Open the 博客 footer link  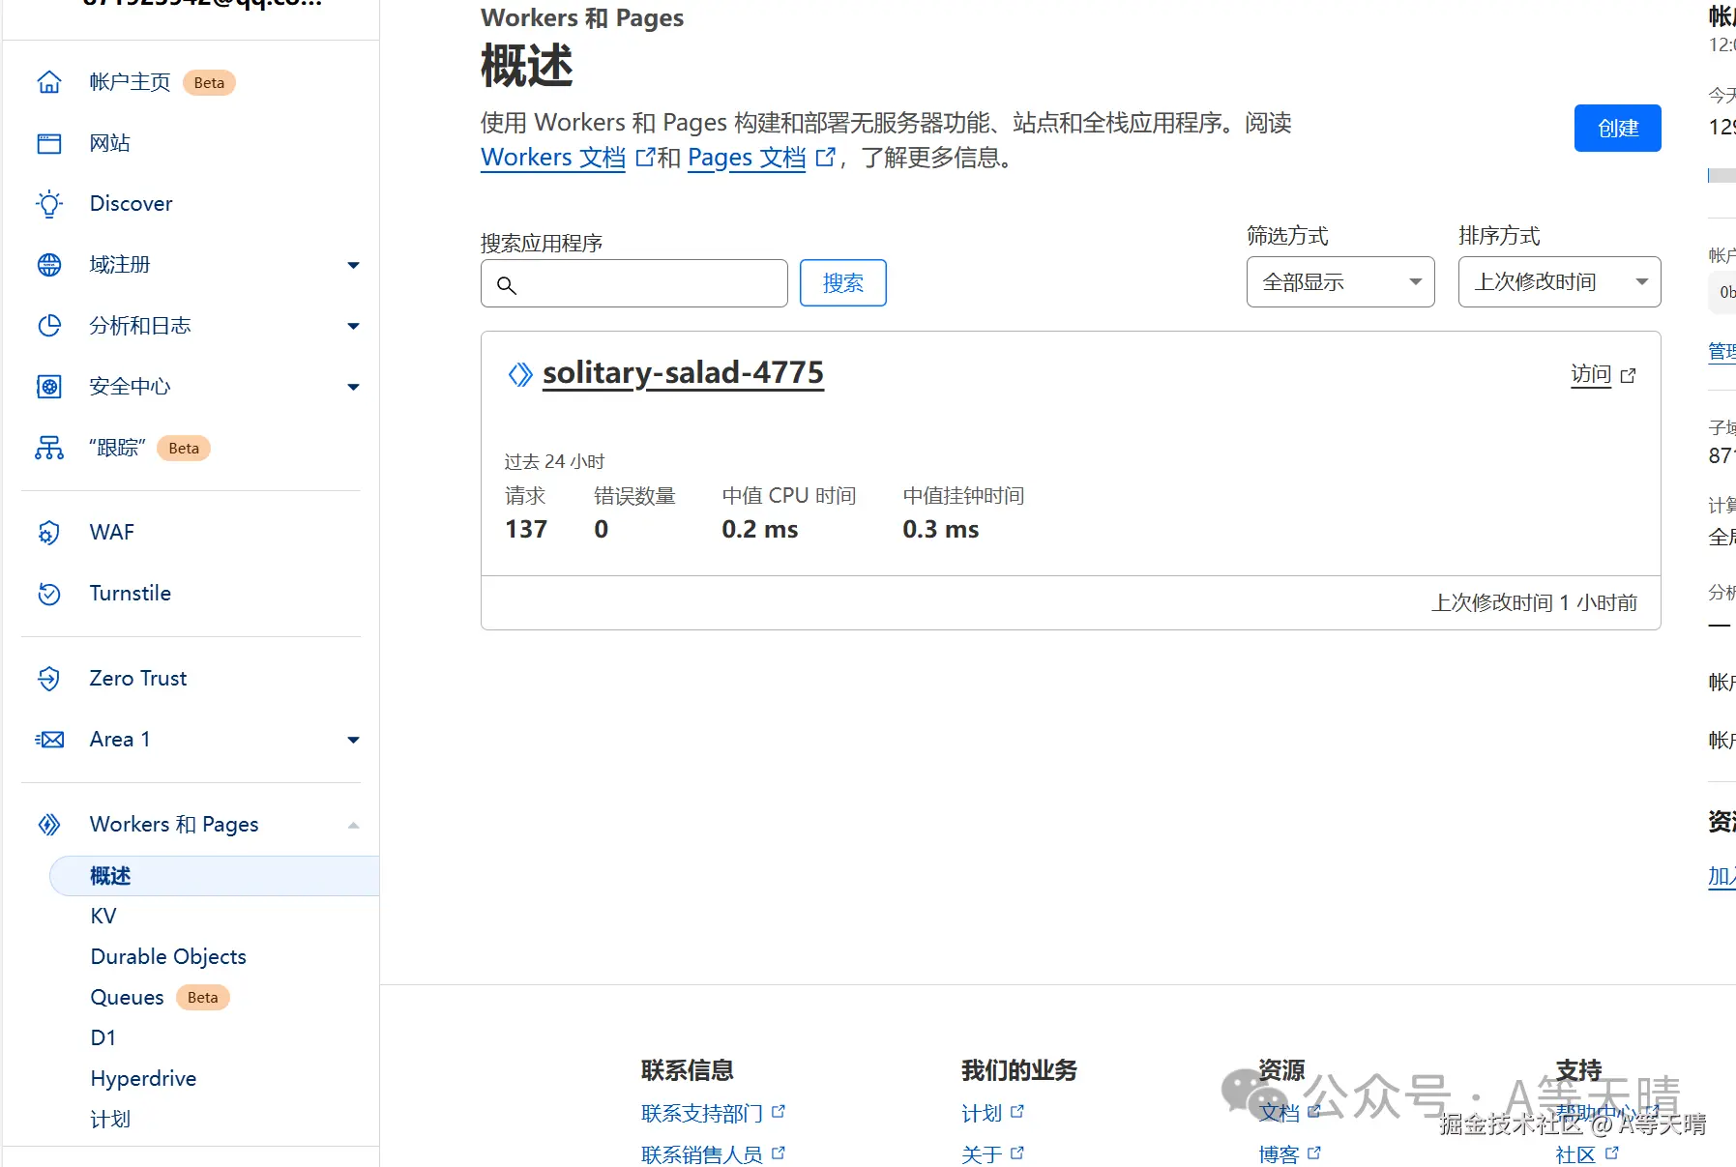tap(1279, 1154)
